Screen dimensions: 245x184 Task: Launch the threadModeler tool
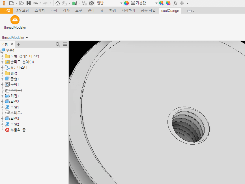click(x=15, y=22)
